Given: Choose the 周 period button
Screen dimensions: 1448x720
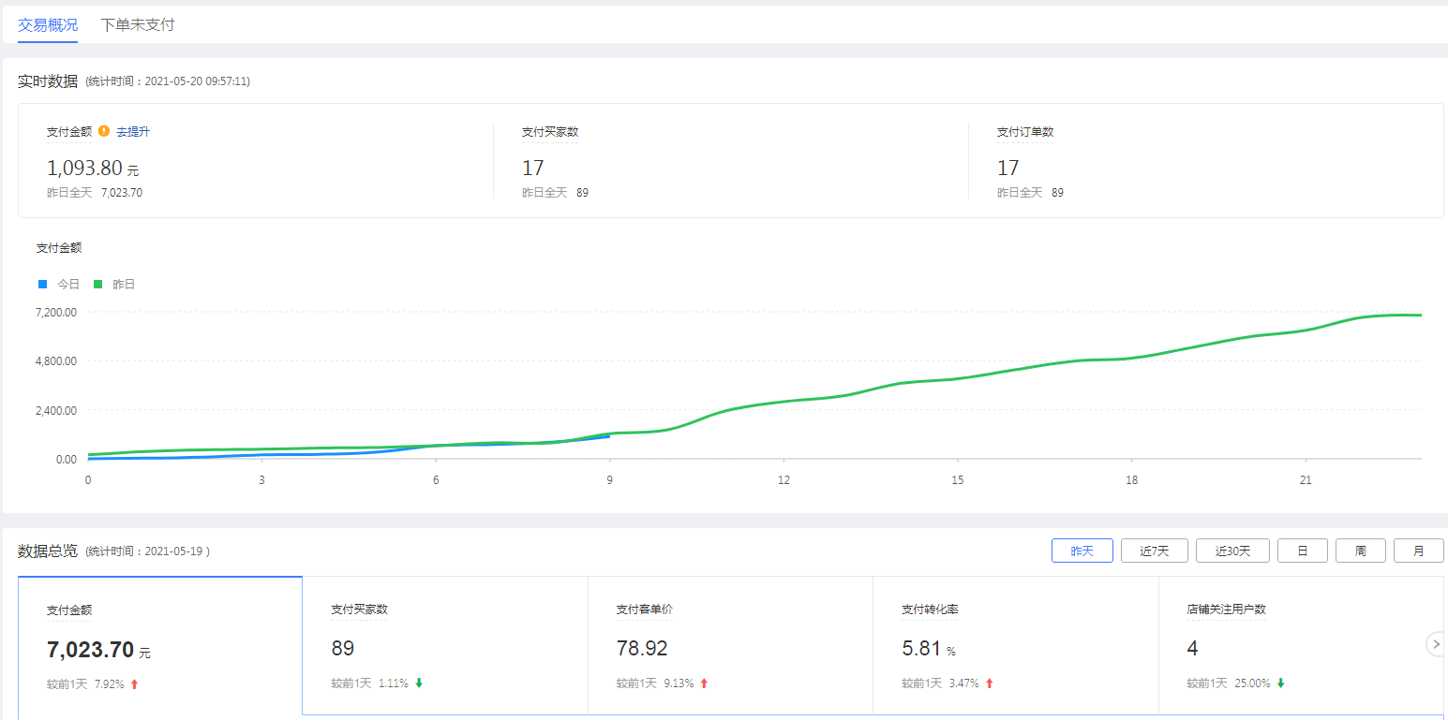Looking at the screenshot, I should coord(1361,551).
